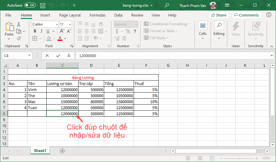
Task: Apply Bold formatting
Action: click(x=35, y=31)
